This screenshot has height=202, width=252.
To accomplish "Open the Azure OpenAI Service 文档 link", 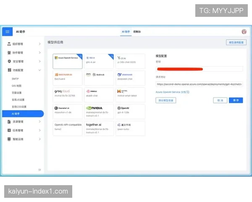I will point(172,92).
